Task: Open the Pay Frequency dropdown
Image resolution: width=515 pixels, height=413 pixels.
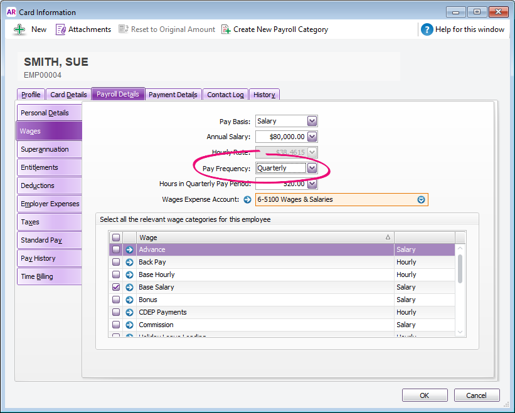Action: tap(312, 169)
